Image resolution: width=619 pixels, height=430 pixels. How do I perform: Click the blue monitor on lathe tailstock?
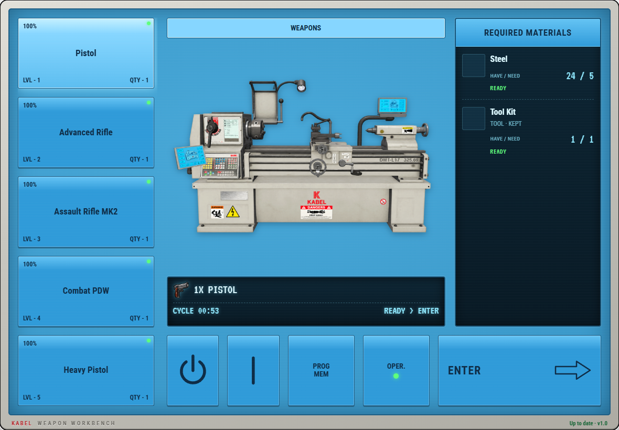click(392, 106)
